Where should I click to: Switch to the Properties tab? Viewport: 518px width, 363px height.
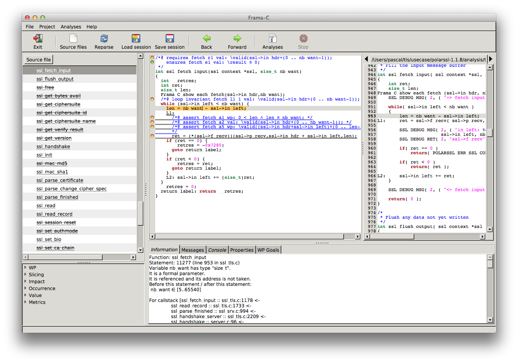242,250
